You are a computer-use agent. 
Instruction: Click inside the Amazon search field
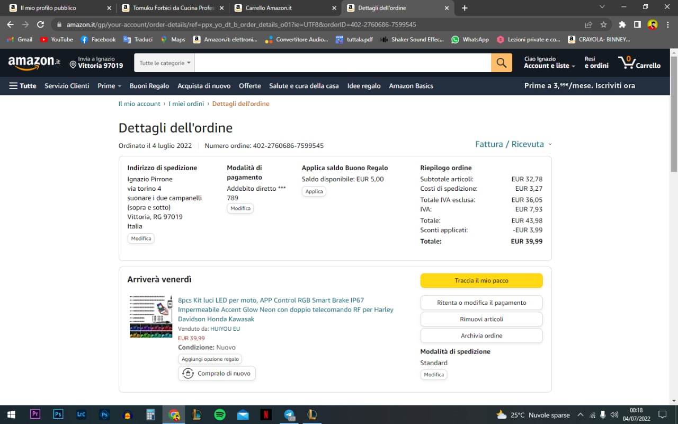pyautogui.click(x=342, y=63)
